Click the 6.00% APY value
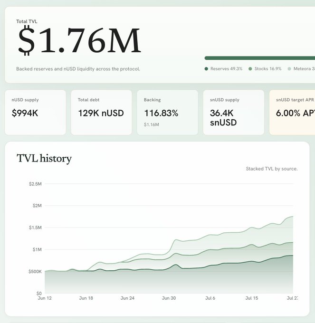This screenshot has width=315, height=323. (296, 113)
